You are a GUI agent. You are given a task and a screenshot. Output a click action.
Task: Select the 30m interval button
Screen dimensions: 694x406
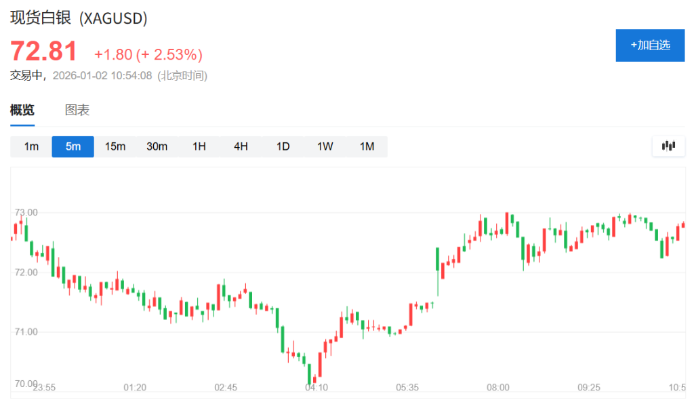pos(157,146)
